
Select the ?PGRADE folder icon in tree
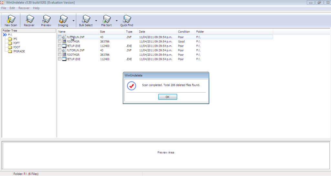click(x=10, y=51)
